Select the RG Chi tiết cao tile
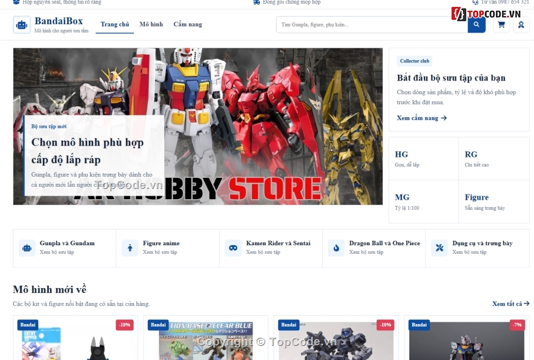The image size is (534, 360). pos(494,159)
